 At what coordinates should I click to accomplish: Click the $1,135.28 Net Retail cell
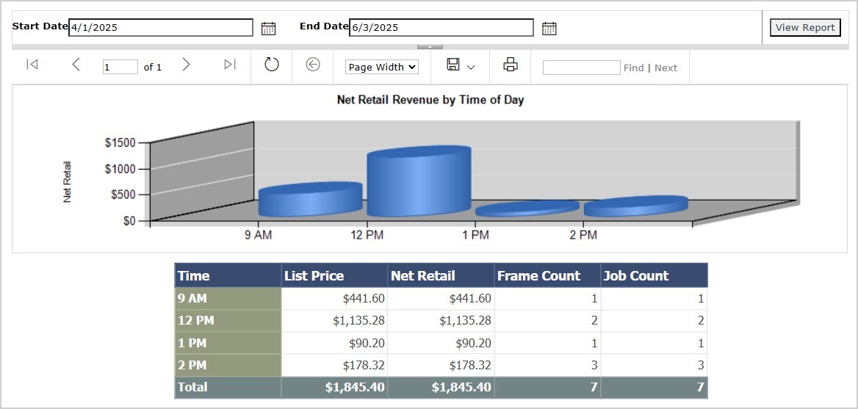(x=441, y=321)
